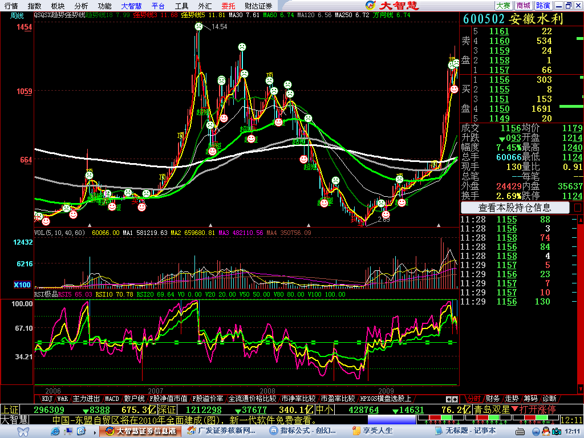
Task: Select the 市盈率比较 tab
Action: click(x=338, y=399)
